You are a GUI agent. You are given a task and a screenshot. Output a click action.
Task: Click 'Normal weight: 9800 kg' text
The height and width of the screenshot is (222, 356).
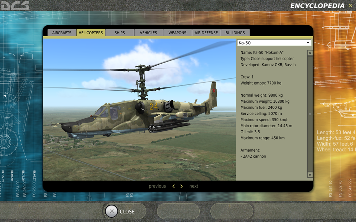point(262,95)
